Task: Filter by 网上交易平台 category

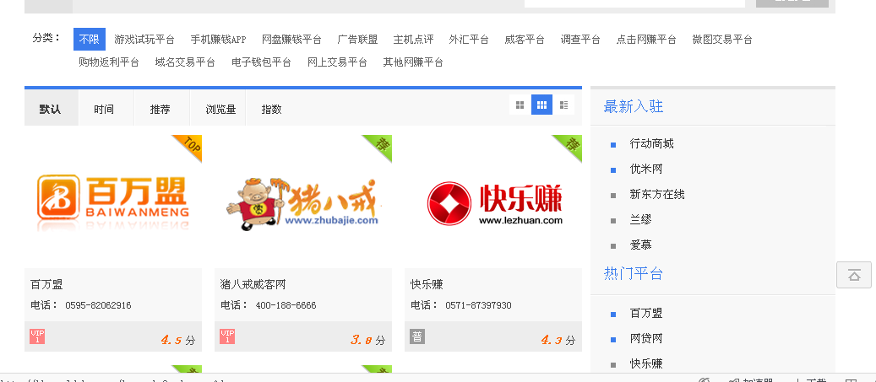Action: click(337, 62)
